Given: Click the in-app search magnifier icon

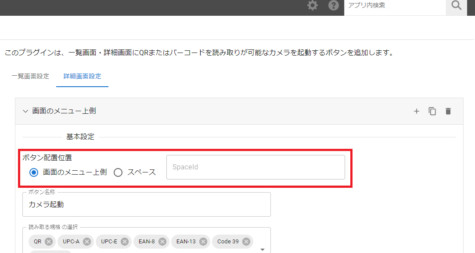Looking at the screenshot, I should pyautogui.click(x=456, y=6).
